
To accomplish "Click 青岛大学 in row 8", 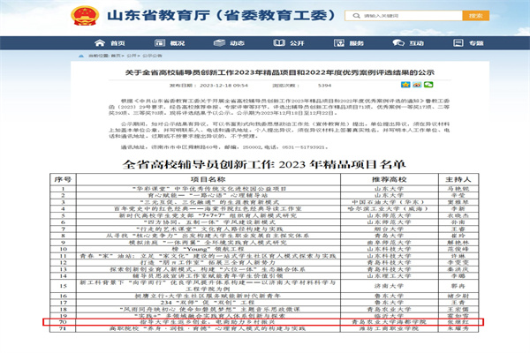I will [x=389, y=236].
